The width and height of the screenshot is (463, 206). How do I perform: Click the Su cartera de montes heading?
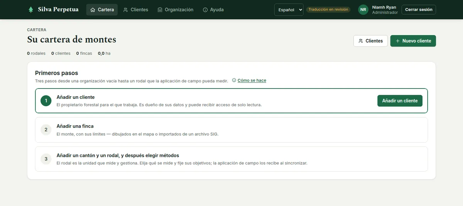(x=71, y=39)
